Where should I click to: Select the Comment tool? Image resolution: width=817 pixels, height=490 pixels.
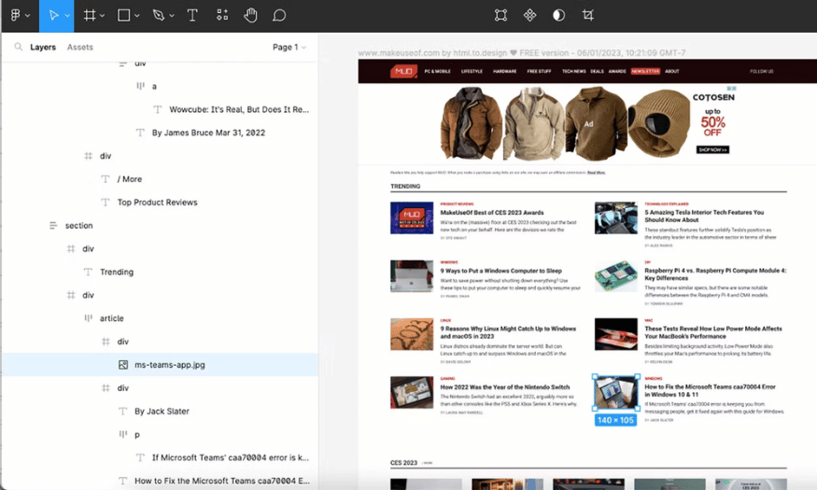279,15
